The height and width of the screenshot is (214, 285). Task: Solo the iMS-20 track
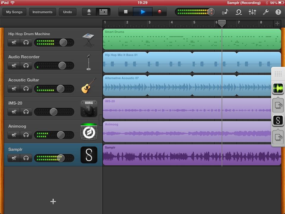pyautogui.click(x=26, y=112)
